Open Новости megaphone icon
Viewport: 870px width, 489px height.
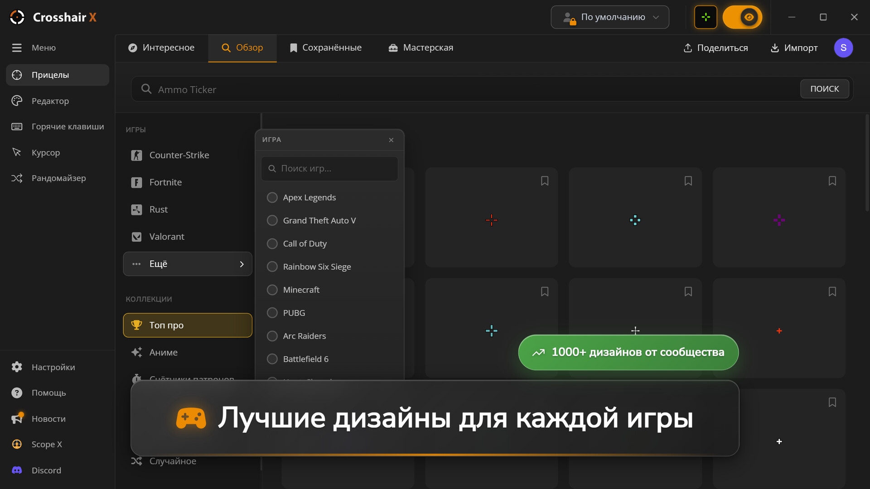pos(17,418)
